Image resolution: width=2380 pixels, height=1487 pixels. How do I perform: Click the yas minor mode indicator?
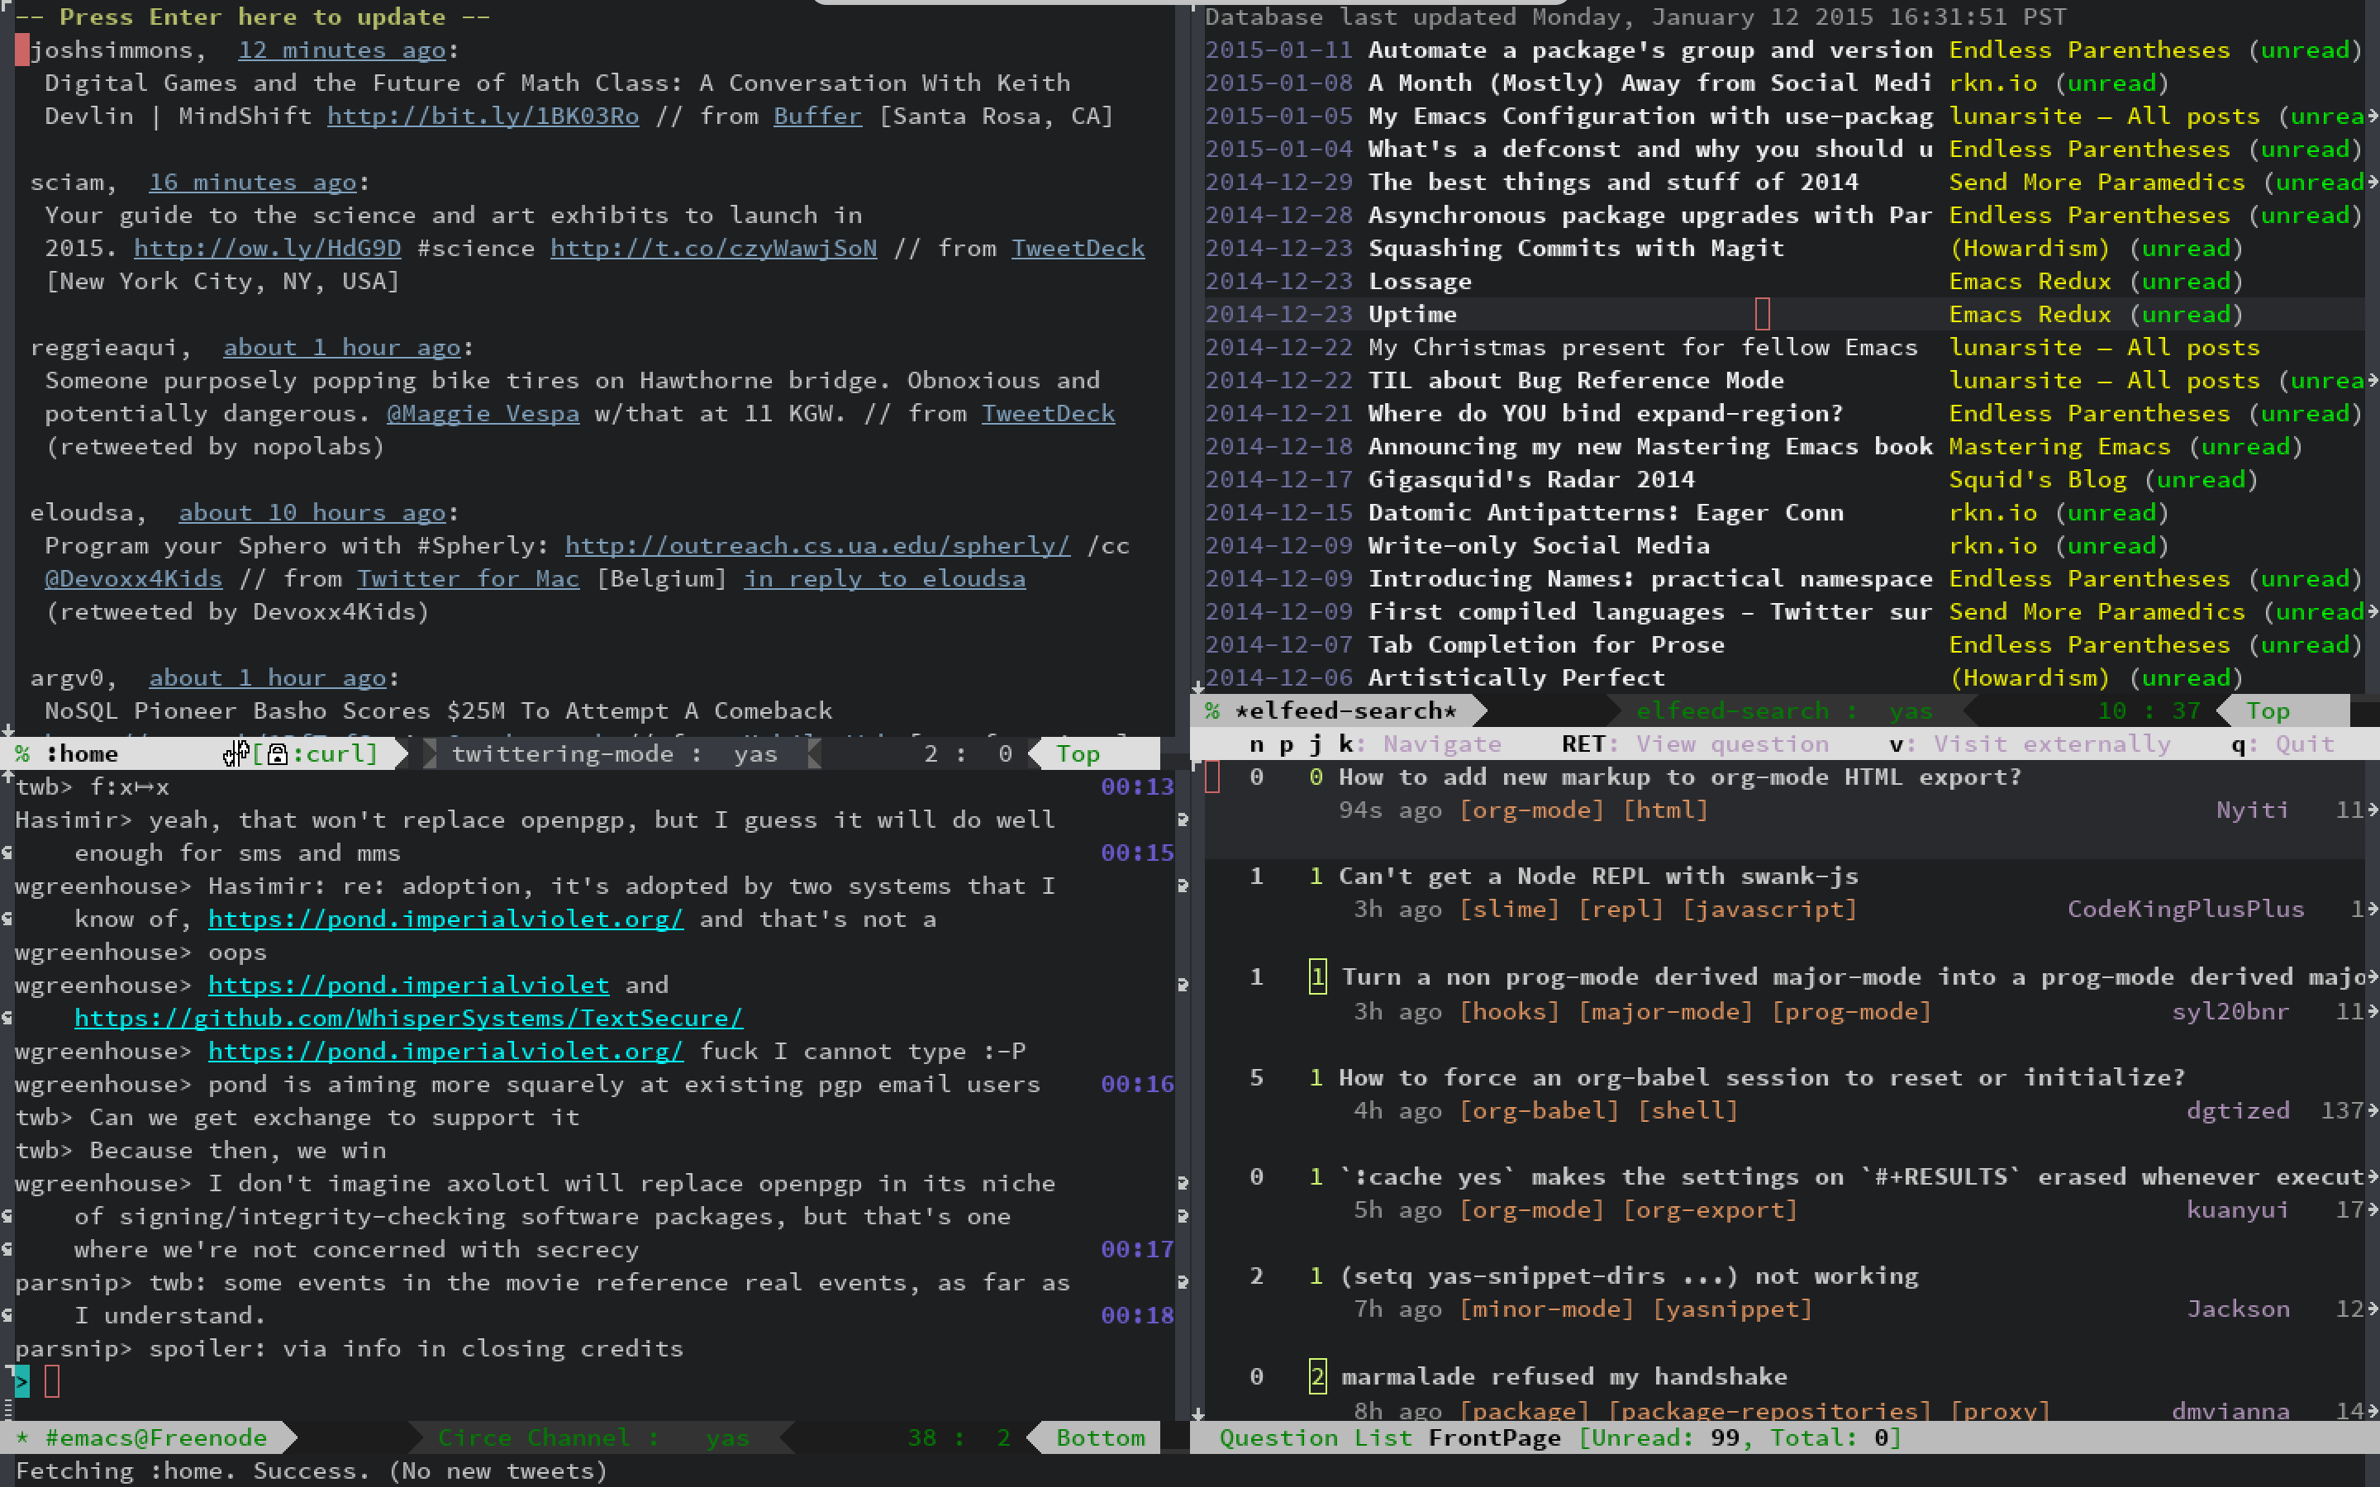[754, 753]
